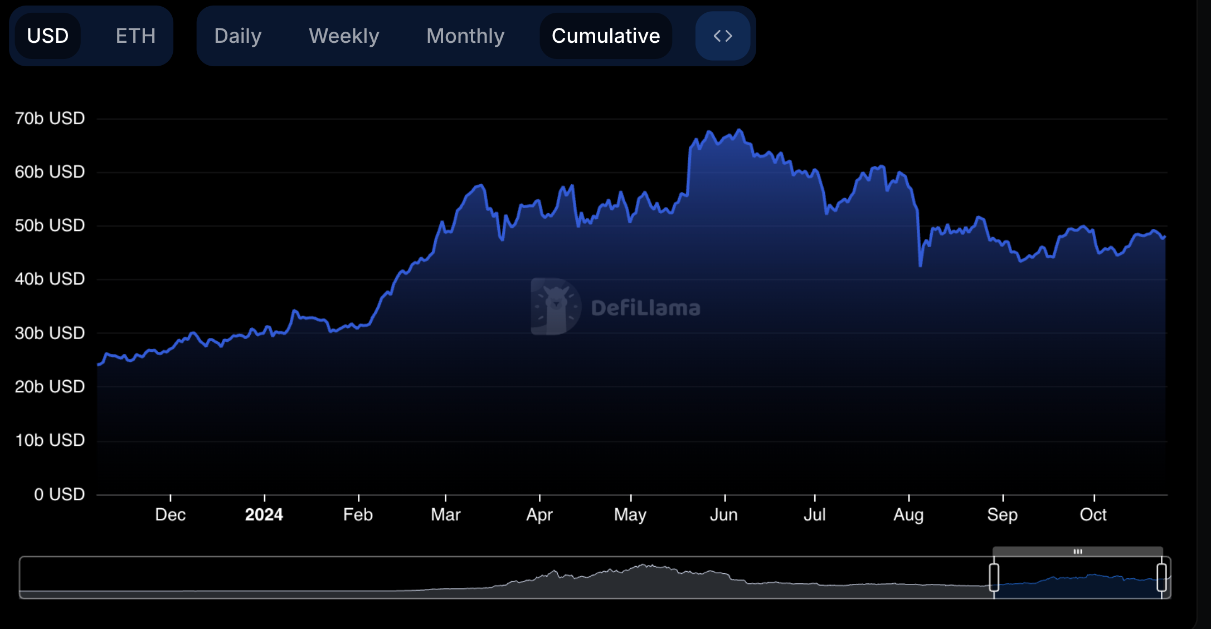Open the Monthly aggregation view

click(465, 36)
